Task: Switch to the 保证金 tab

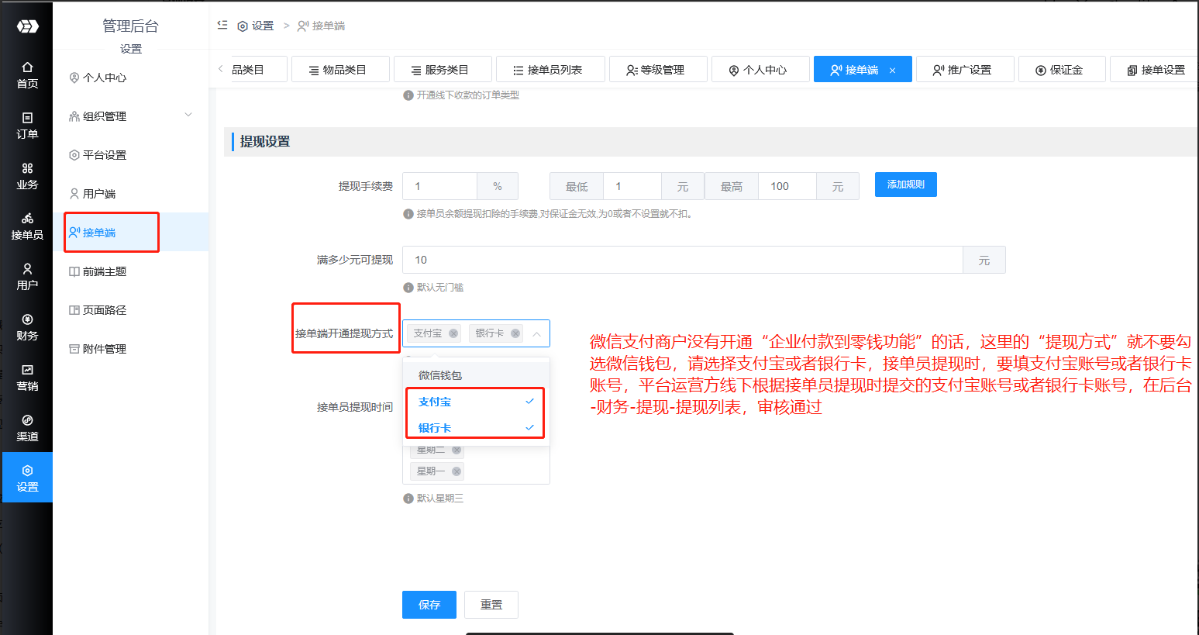Action: [1060, 70]
